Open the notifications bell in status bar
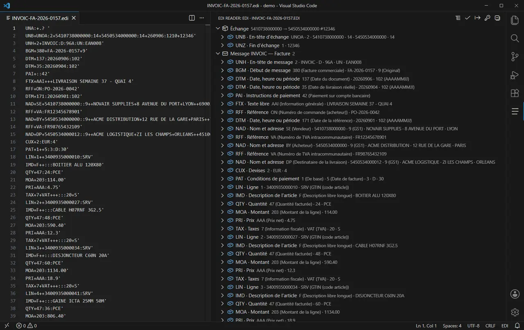The height and width of the screenshot is (330, 524). [517, 326]
